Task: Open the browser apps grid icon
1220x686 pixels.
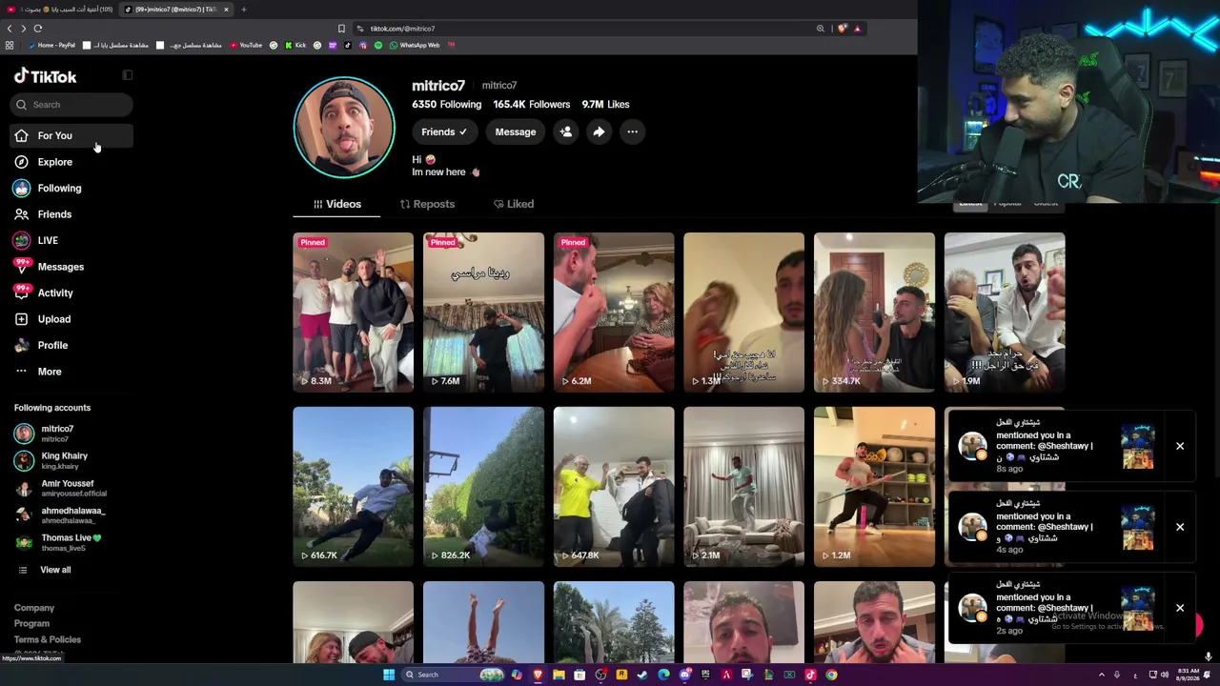Action: pos(10,45)
